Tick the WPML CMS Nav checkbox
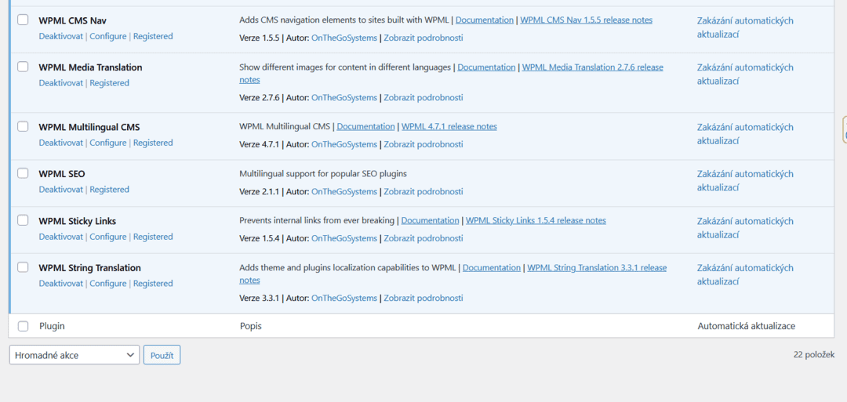The image size is (847, 402). click(23, 20)
